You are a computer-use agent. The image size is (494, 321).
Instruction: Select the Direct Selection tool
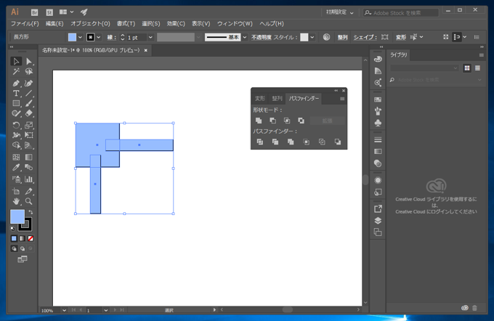28,61
